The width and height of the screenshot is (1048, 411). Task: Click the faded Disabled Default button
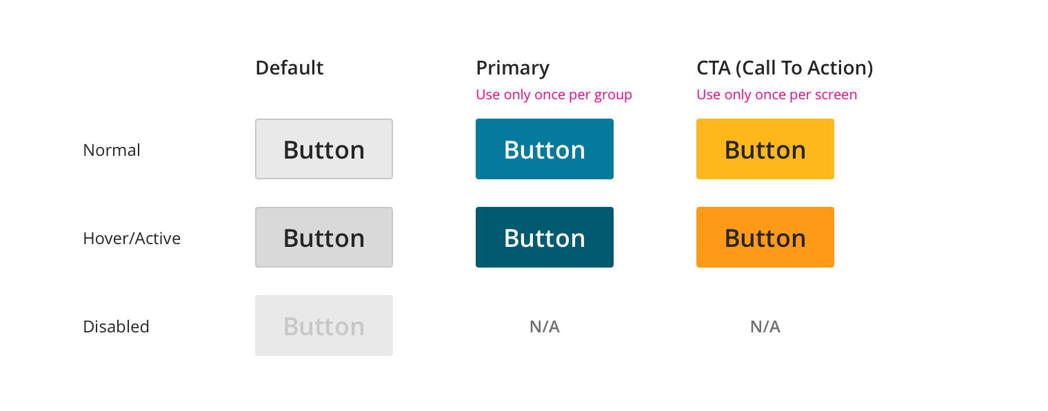[324, 325]
